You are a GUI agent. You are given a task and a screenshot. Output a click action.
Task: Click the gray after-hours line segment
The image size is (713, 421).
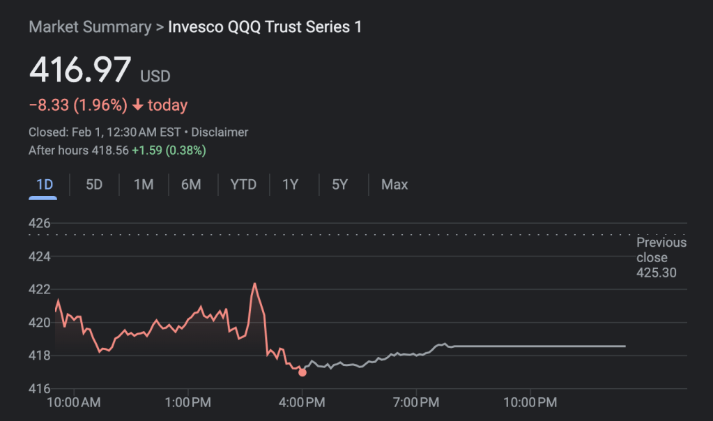530,346
